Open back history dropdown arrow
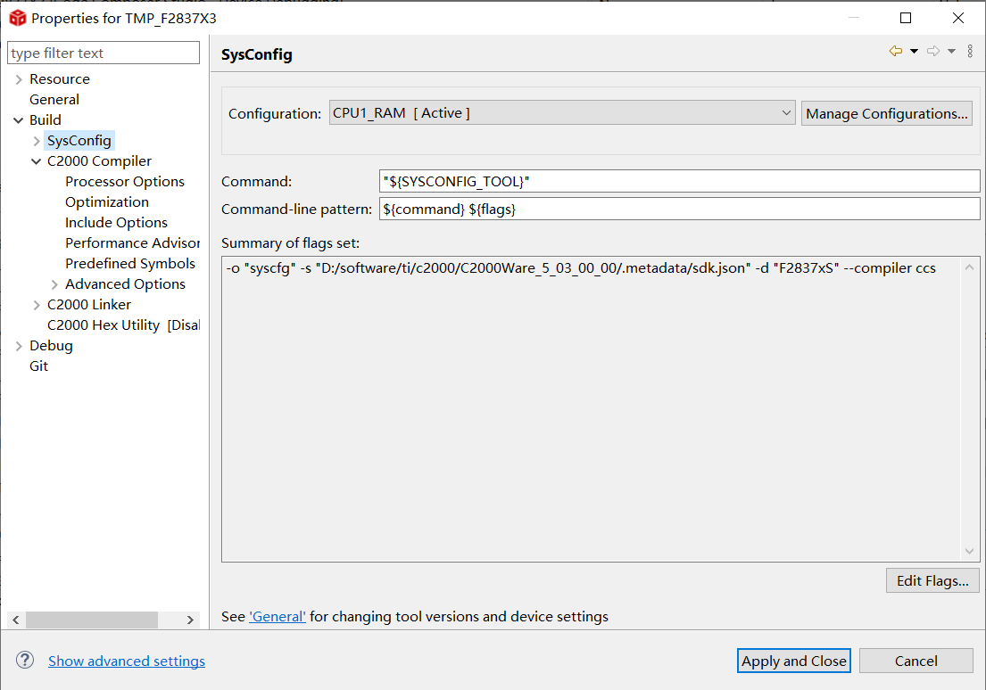Image resolution: width=986 pixels, height=690 pixels. tap(914, 52)
